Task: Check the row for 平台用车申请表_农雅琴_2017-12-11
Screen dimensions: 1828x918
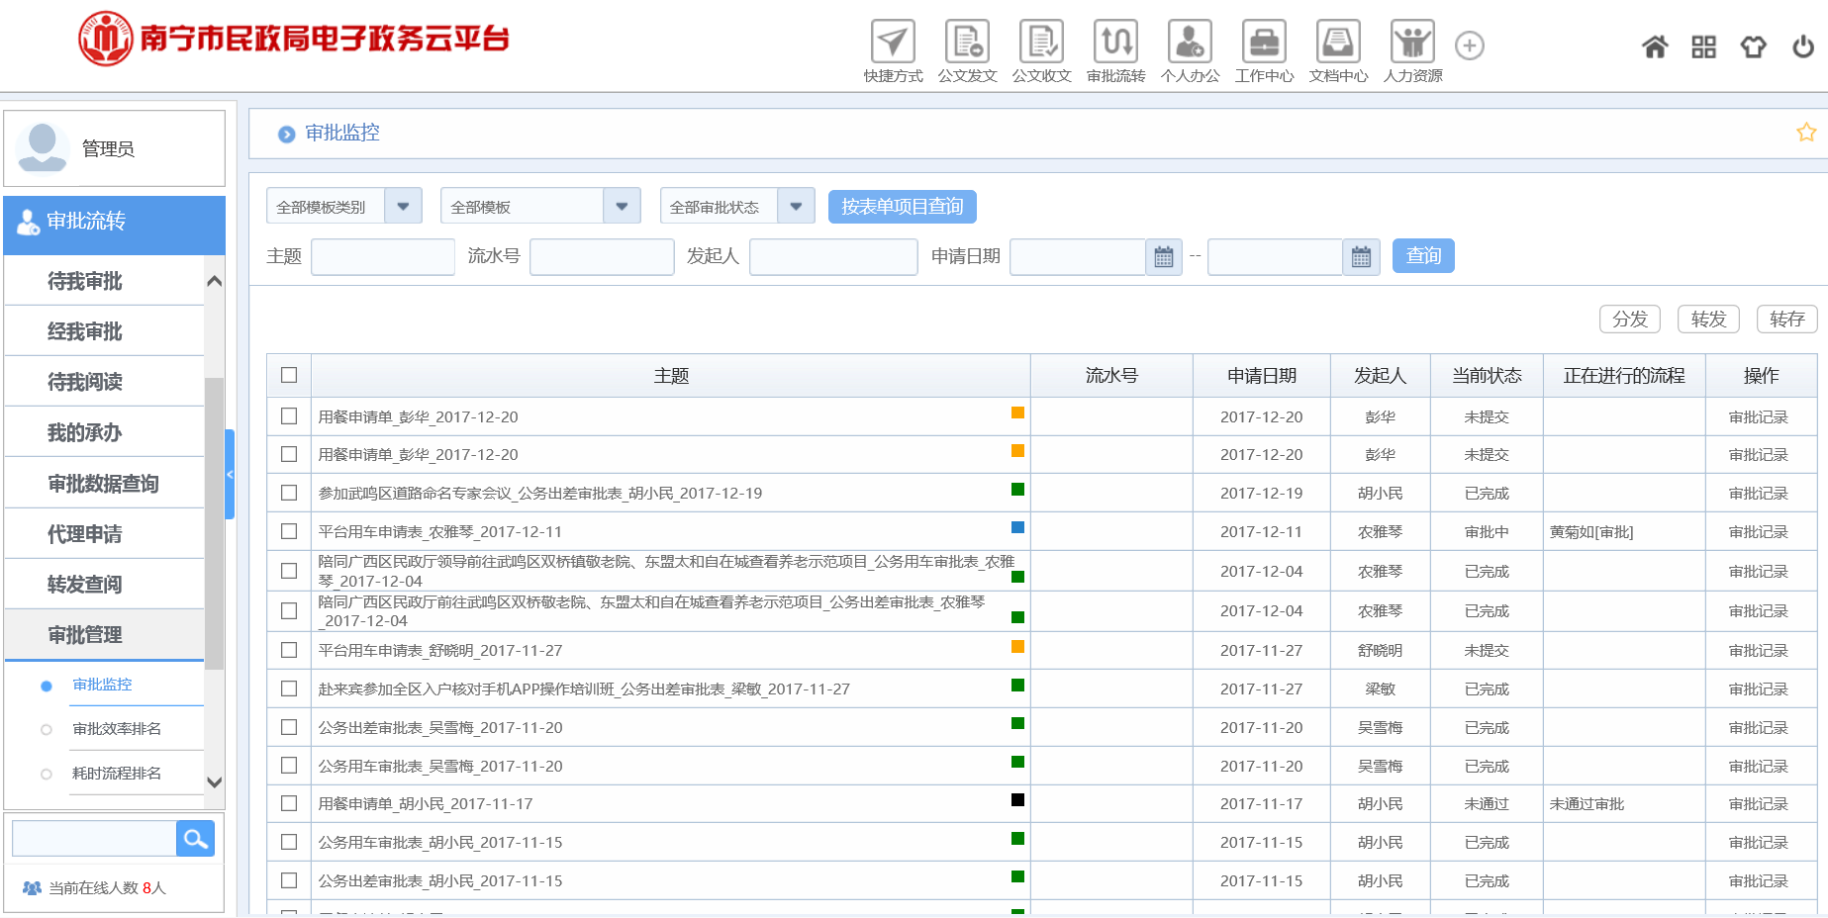Action: pyautogui.click(x=289, y=531)
